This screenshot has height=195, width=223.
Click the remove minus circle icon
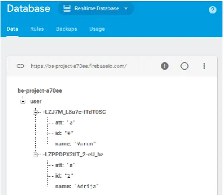(184, 66)
